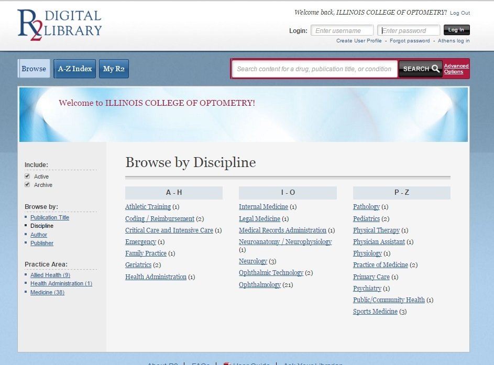Filter by Allied Health (9) practice area
The width and height of the screenshot is (494, 365).
[x=50, y=275]
